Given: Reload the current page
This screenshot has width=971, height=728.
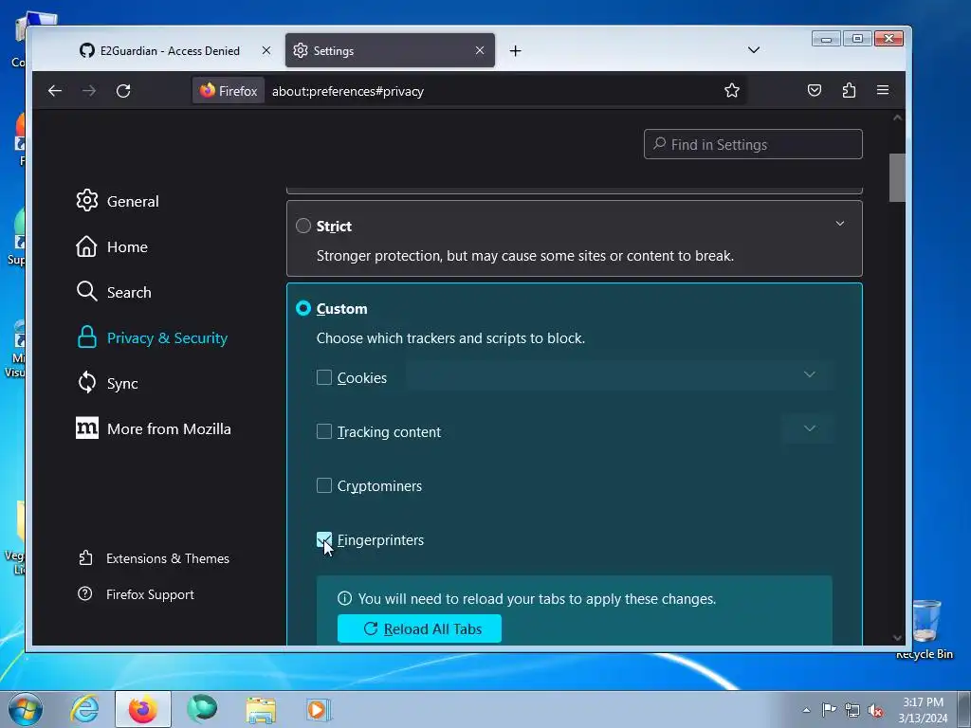Looking at the screenshot, I should (x=123, y=91).
